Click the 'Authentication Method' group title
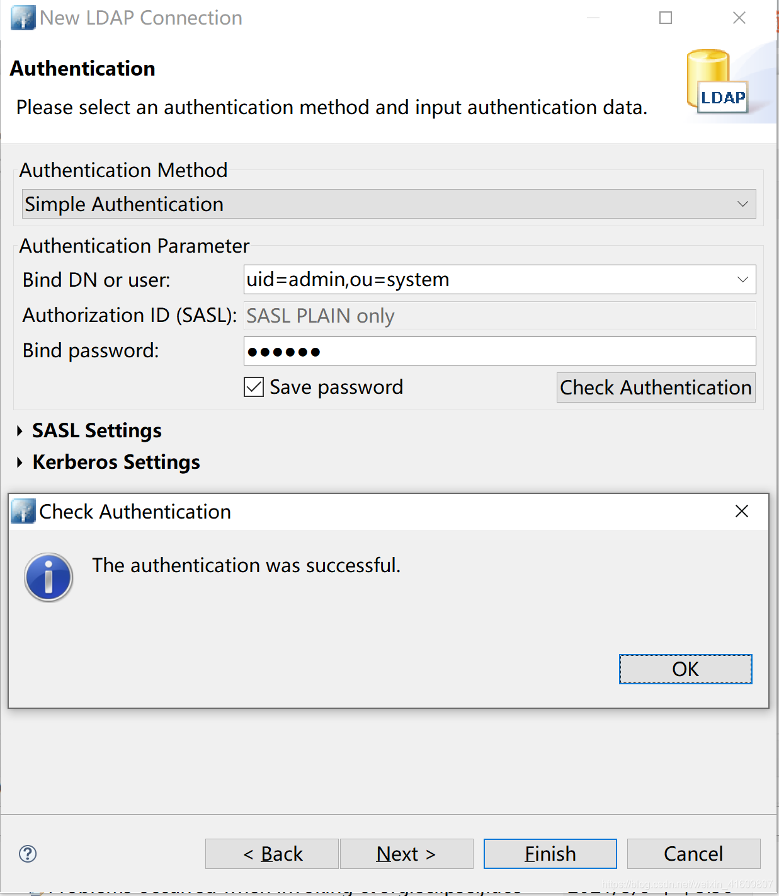The image size is (779, 896). click(123, 170)
